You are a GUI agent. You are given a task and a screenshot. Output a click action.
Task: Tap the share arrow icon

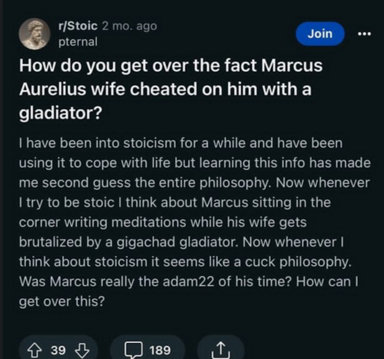(221, 350)
